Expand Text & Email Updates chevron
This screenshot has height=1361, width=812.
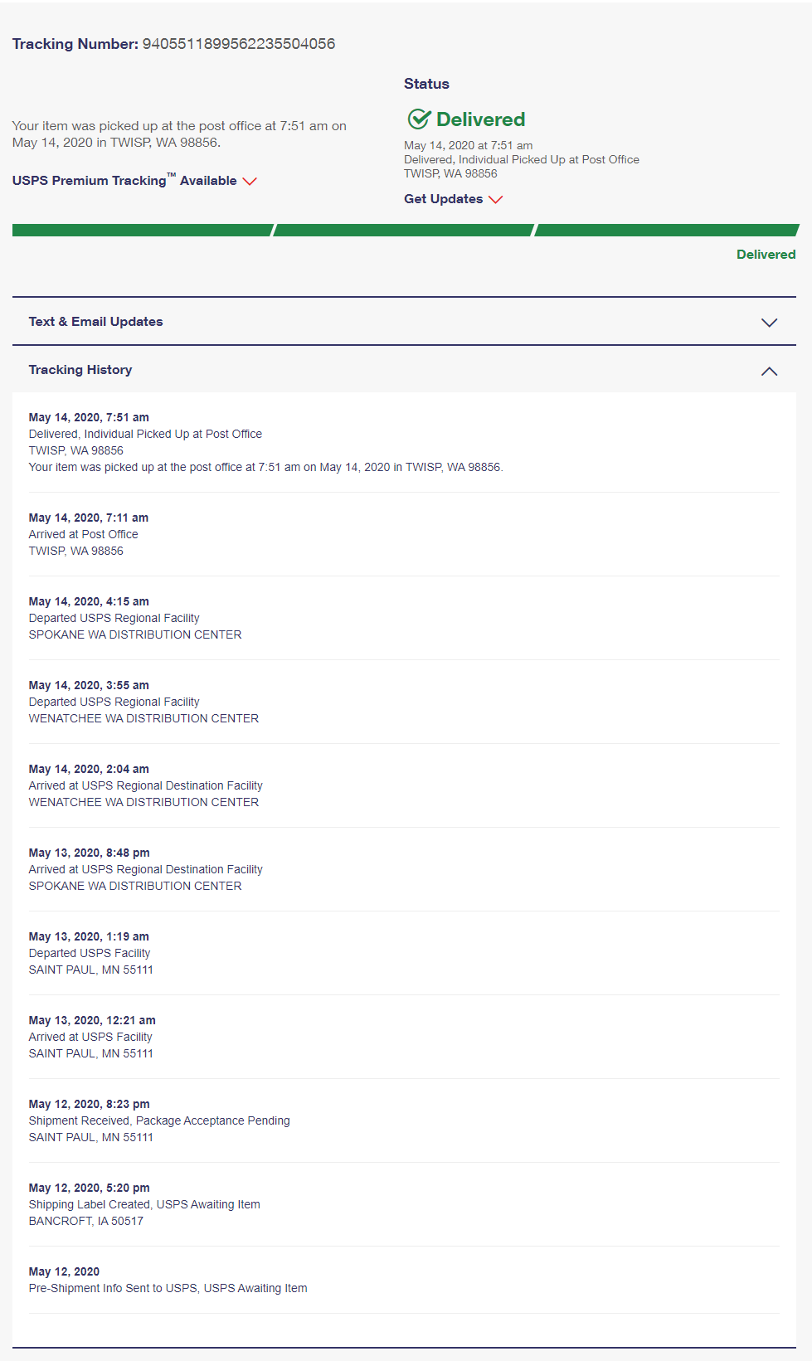pos(770,323)
